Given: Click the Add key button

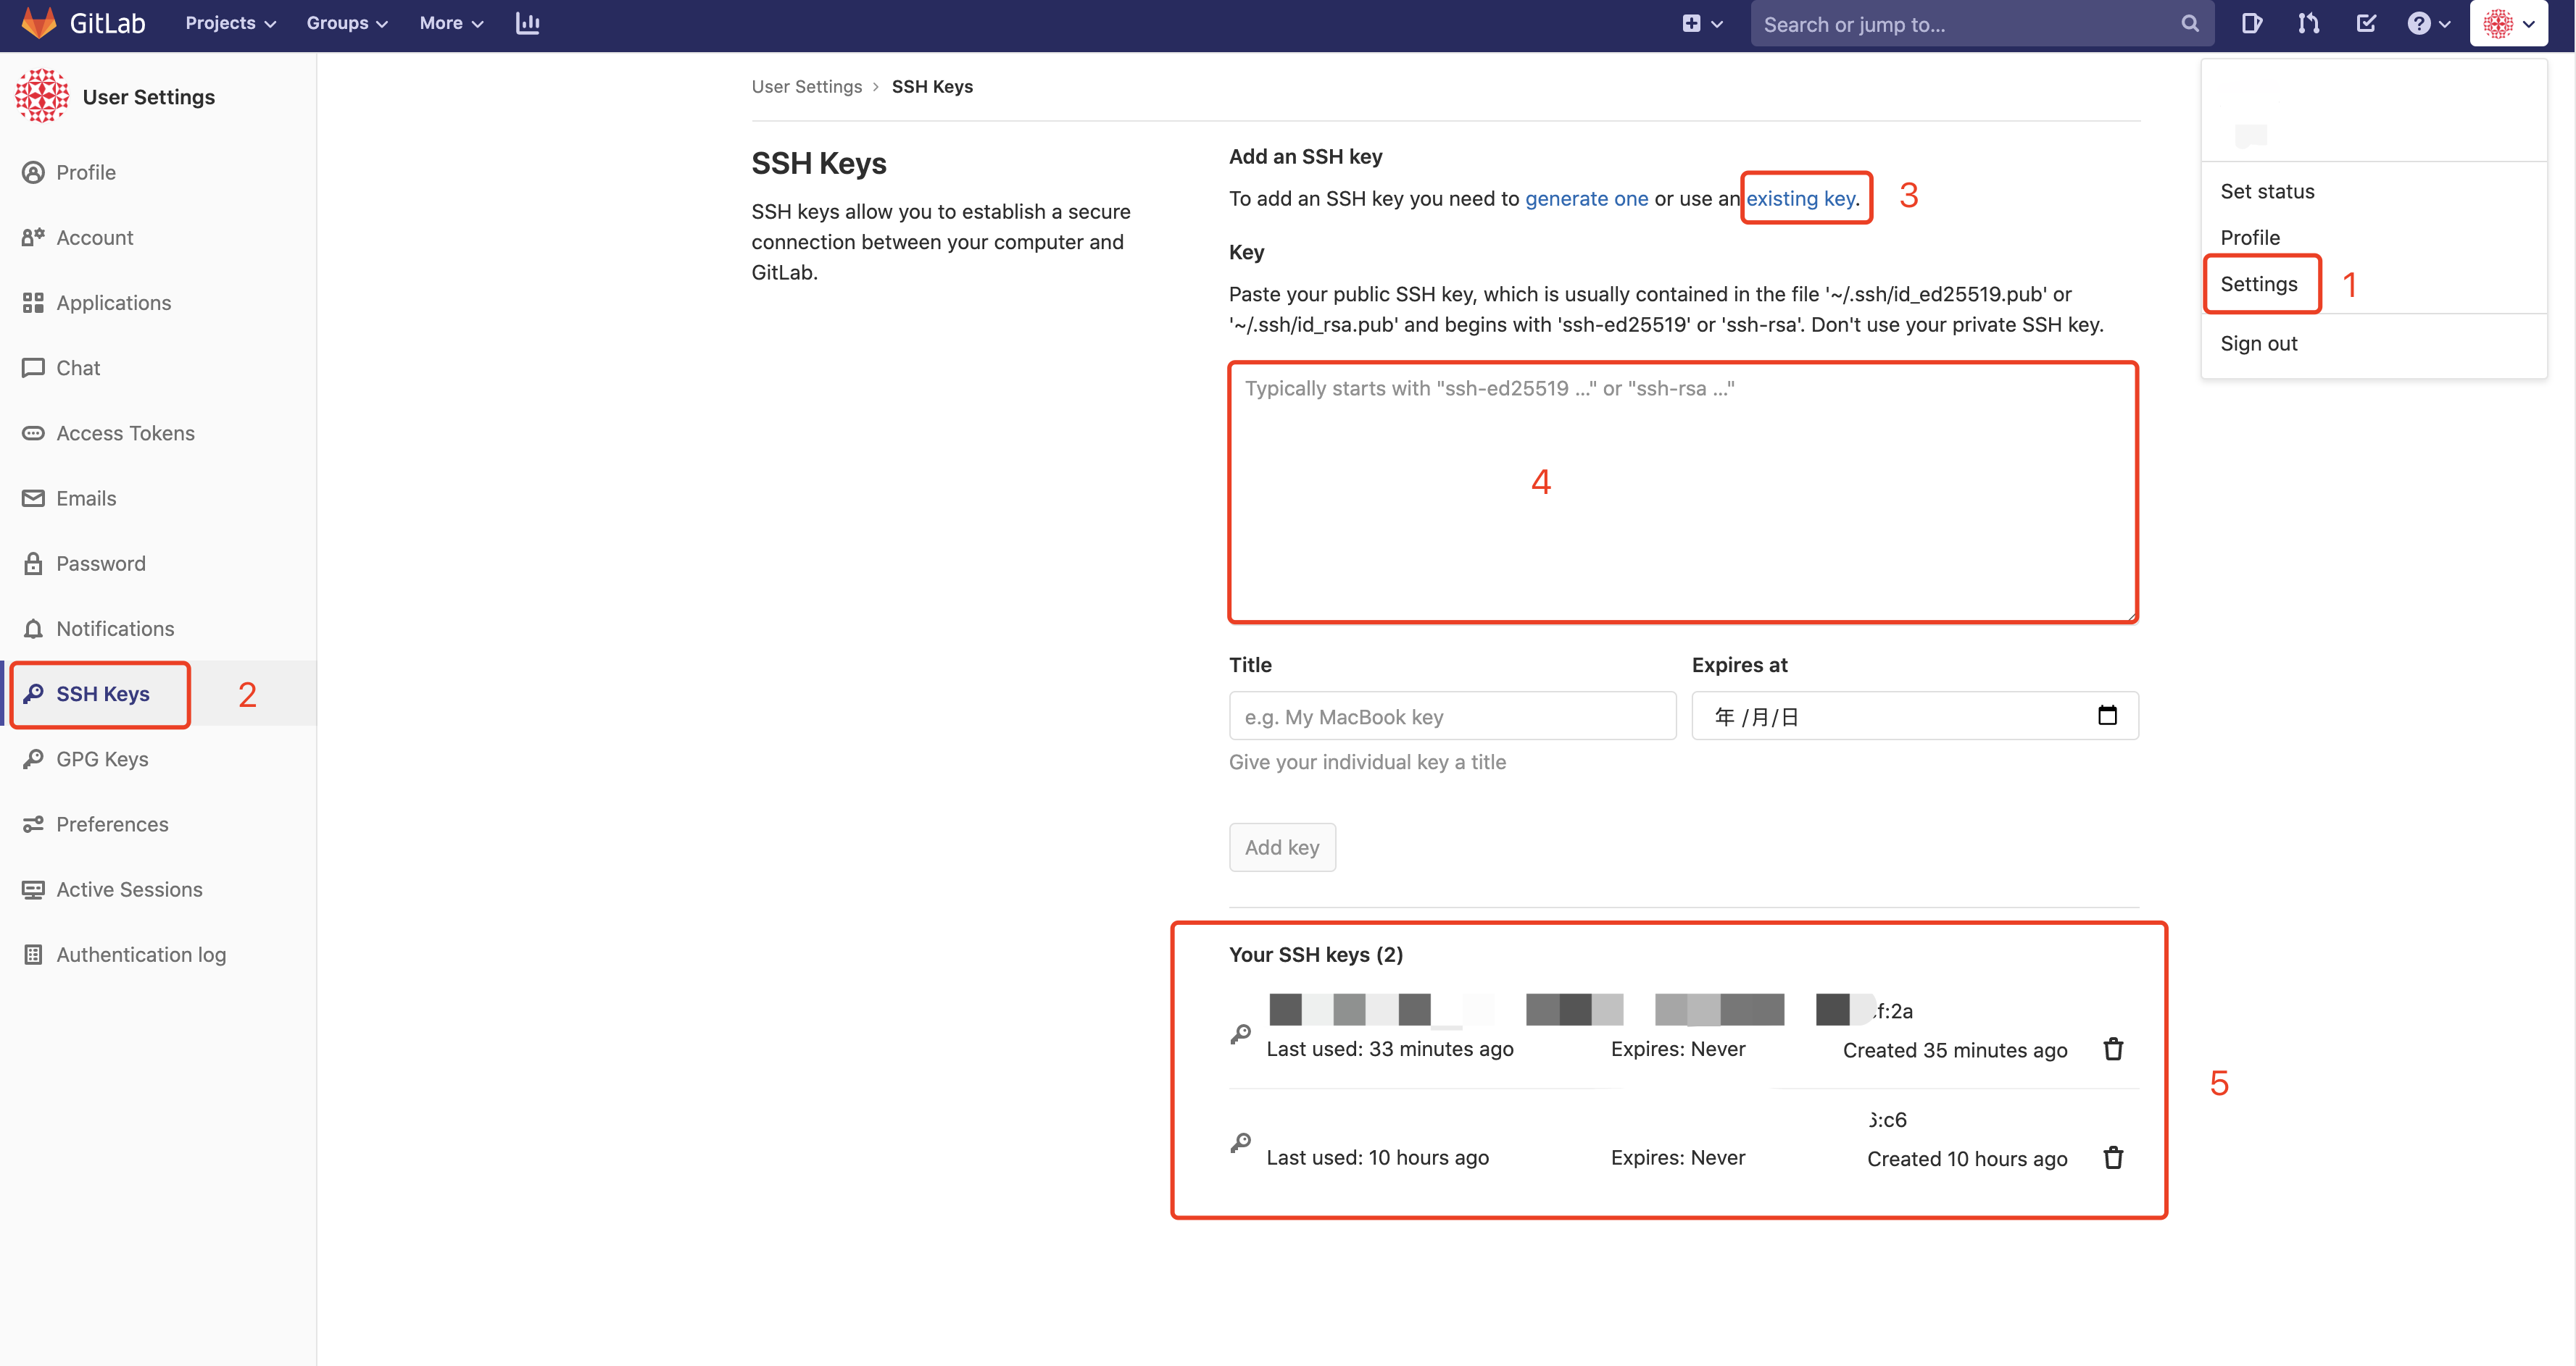Looking at the screenshot, I should pyautogui.click(x=1282, y=847).
